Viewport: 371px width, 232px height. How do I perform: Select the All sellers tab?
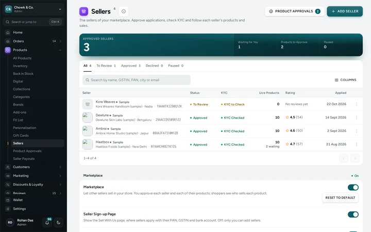87,66
